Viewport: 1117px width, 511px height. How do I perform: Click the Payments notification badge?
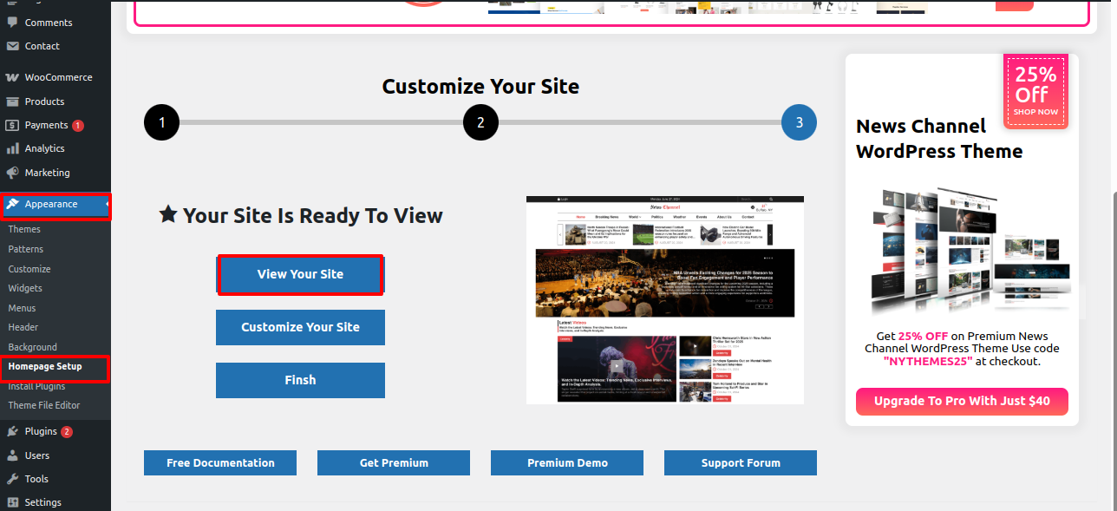78,125
